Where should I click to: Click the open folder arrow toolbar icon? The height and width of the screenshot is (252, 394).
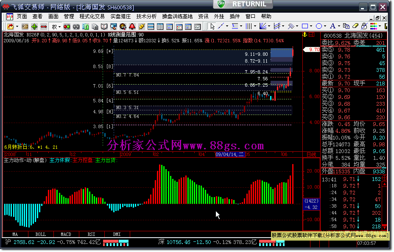tap(10, 26)
